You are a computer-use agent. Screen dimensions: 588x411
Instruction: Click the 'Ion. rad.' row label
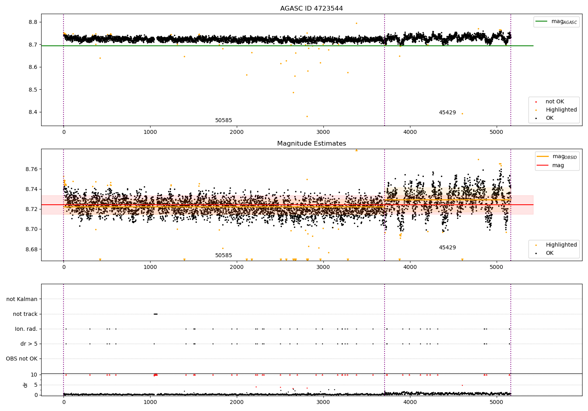coord(26,329)
